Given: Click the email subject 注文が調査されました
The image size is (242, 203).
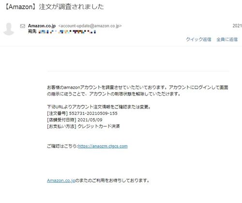Looking at the screenshot, I should pyautogui.click(x=71, y=7).
